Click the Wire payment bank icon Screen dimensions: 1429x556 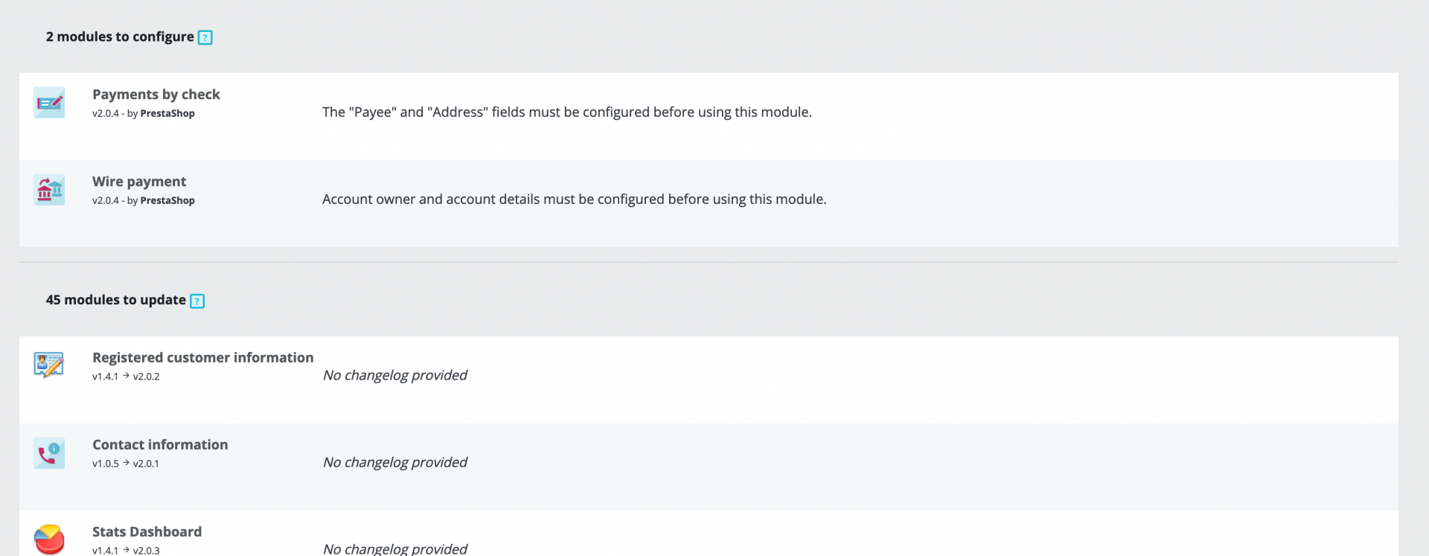pos(49,190)
